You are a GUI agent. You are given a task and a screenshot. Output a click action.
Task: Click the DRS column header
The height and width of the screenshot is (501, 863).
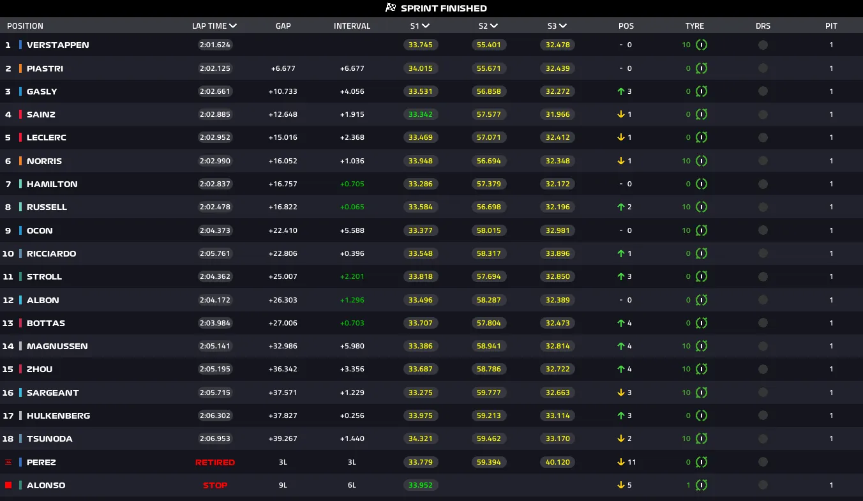[763, 26]
